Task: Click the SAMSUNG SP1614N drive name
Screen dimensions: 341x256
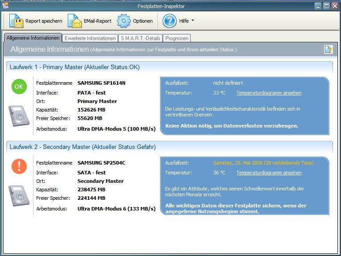Action: [x=101, y=83]
